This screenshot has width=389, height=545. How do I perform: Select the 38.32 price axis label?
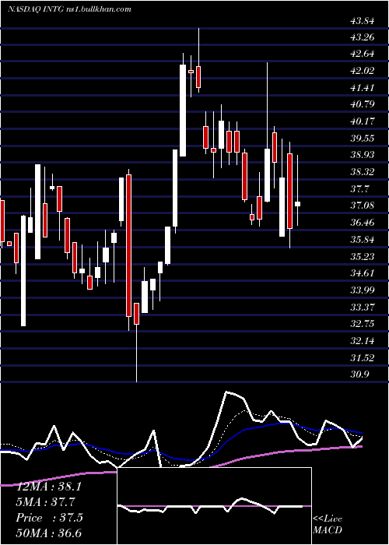click(x=363, y=172)
